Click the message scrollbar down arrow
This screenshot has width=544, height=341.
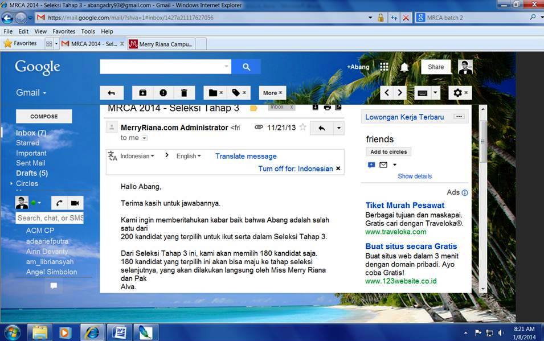[x=482, y=289]
